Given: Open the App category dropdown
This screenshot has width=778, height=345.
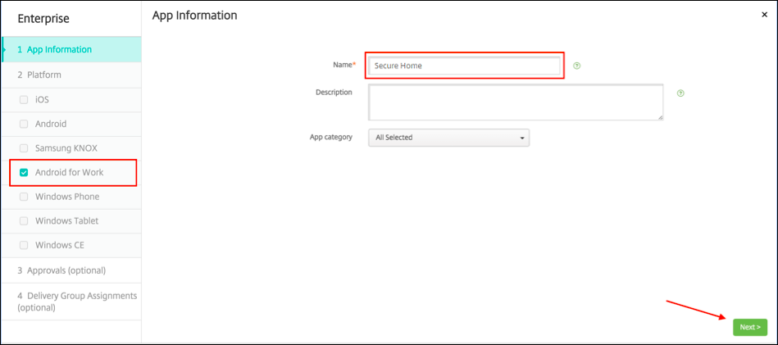Looking at the screenshot, I should [448, 138].
